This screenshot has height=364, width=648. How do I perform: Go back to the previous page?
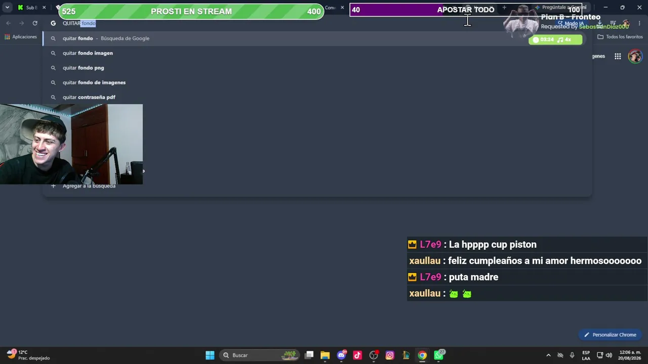(9, 23)
